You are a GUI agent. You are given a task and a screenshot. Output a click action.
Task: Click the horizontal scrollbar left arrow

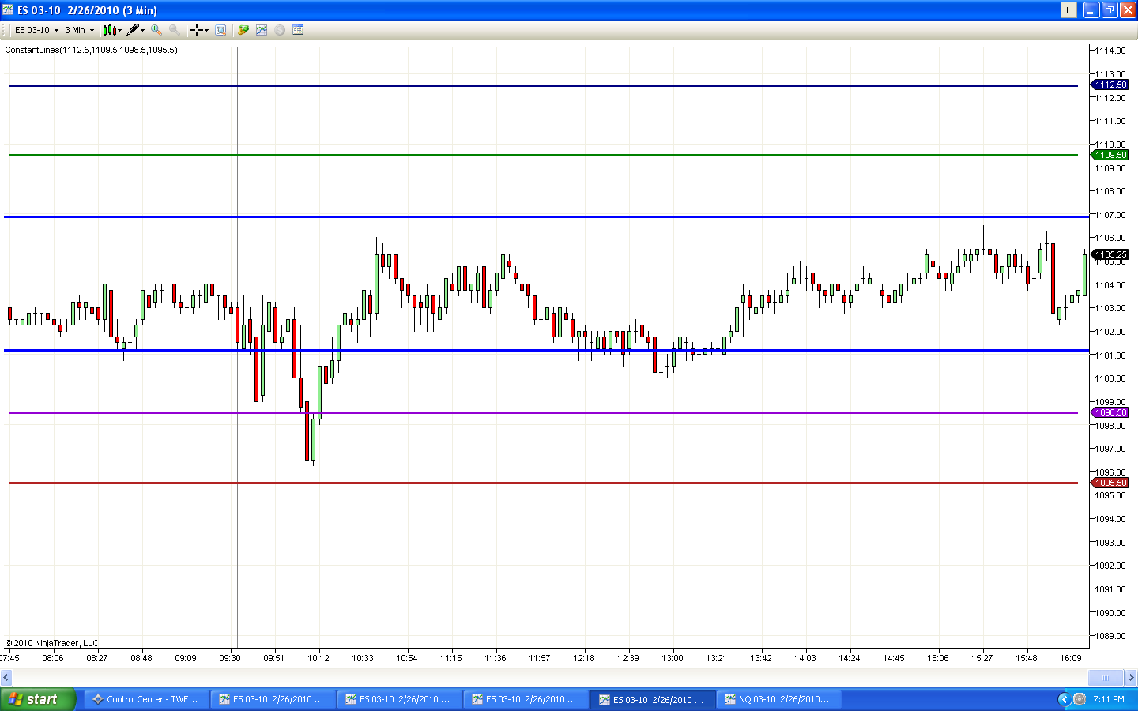click(x=6, y=677)
